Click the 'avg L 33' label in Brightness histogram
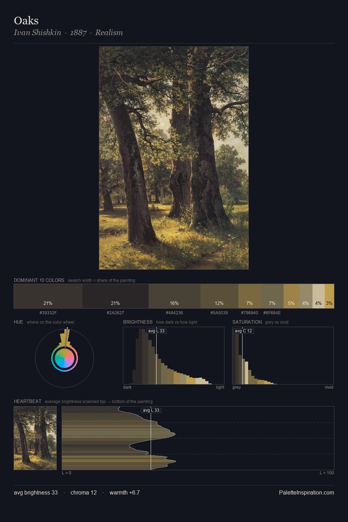This screenshot has width=348, height=522. pos(156,331)
